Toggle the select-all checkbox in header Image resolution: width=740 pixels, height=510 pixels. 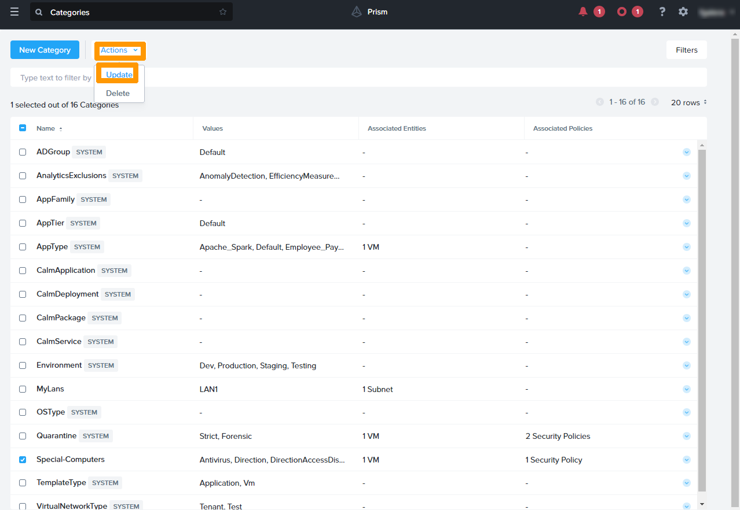tap(23, 128)
